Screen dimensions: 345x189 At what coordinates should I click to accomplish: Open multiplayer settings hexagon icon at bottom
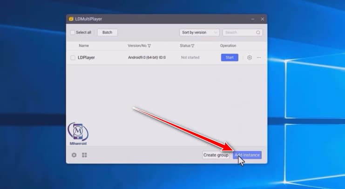(74, 155)
